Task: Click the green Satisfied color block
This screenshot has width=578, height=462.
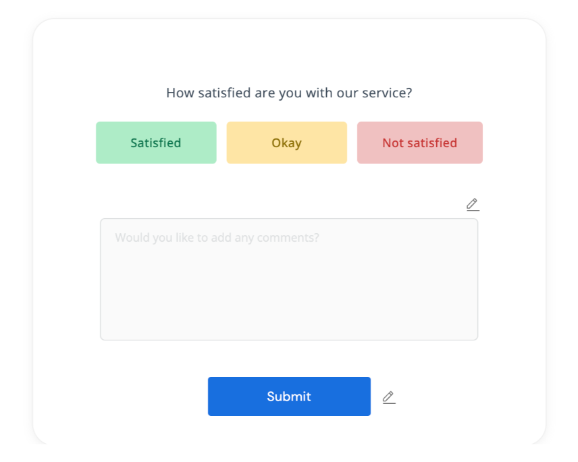Action: click(x=156, y=143)
